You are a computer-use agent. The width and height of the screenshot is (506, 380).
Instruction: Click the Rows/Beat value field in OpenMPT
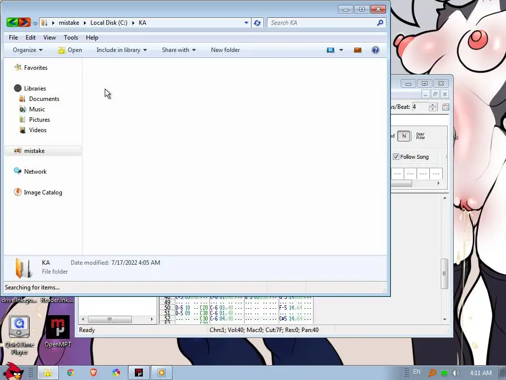click(420, 107)
